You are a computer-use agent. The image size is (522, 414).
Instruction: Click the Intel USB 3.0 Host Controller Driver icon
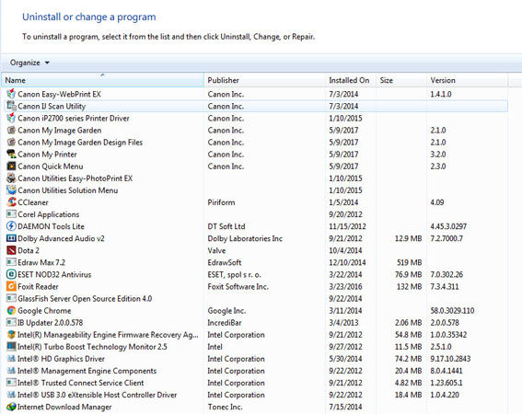pyautogui.click(x=11, y=395)
